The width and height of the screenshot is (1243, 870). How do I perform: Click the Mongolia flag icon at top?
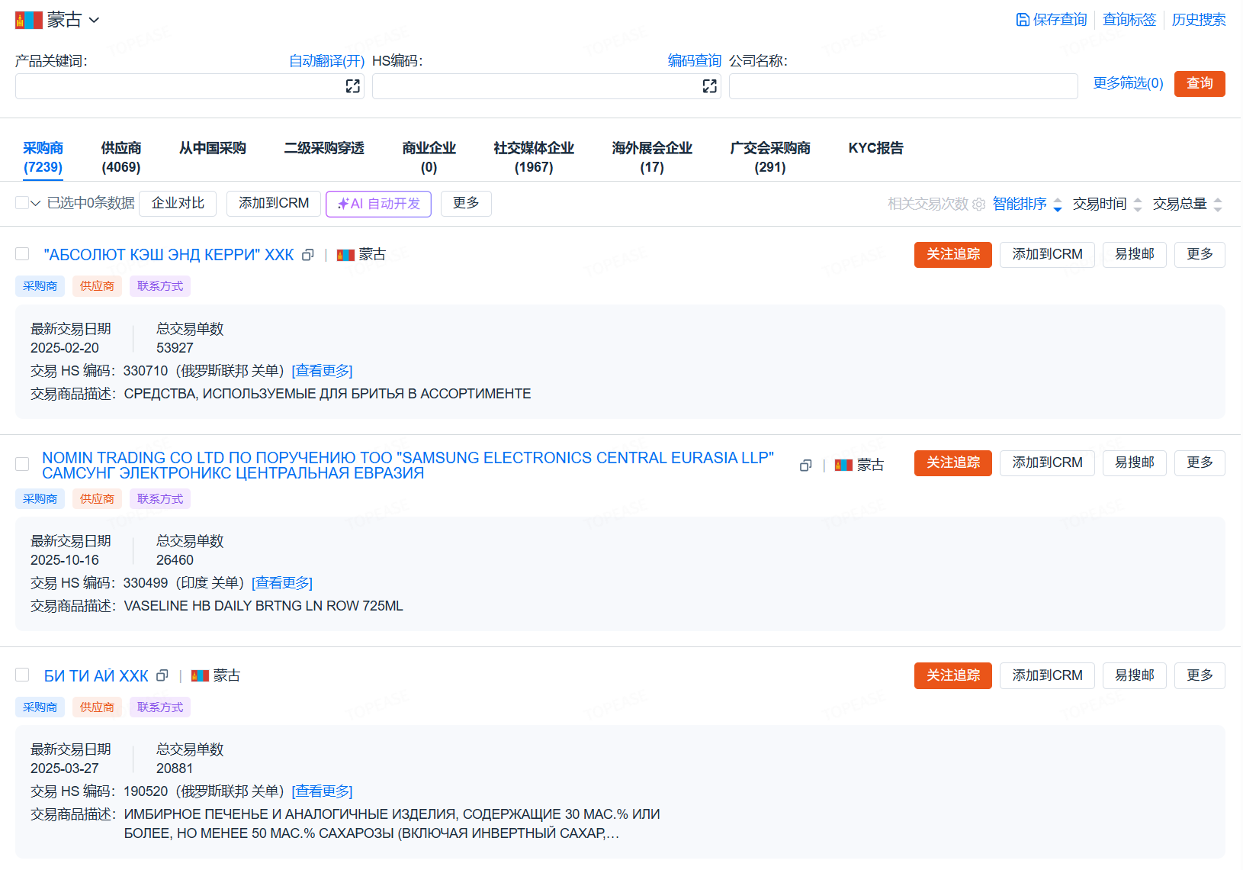(x=29, y=20)
